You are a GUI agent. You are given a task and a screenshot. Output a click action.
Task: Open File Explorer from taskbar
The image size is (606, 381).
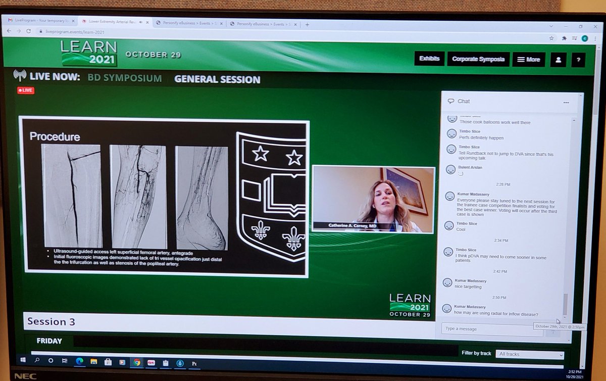click(93, 362)
